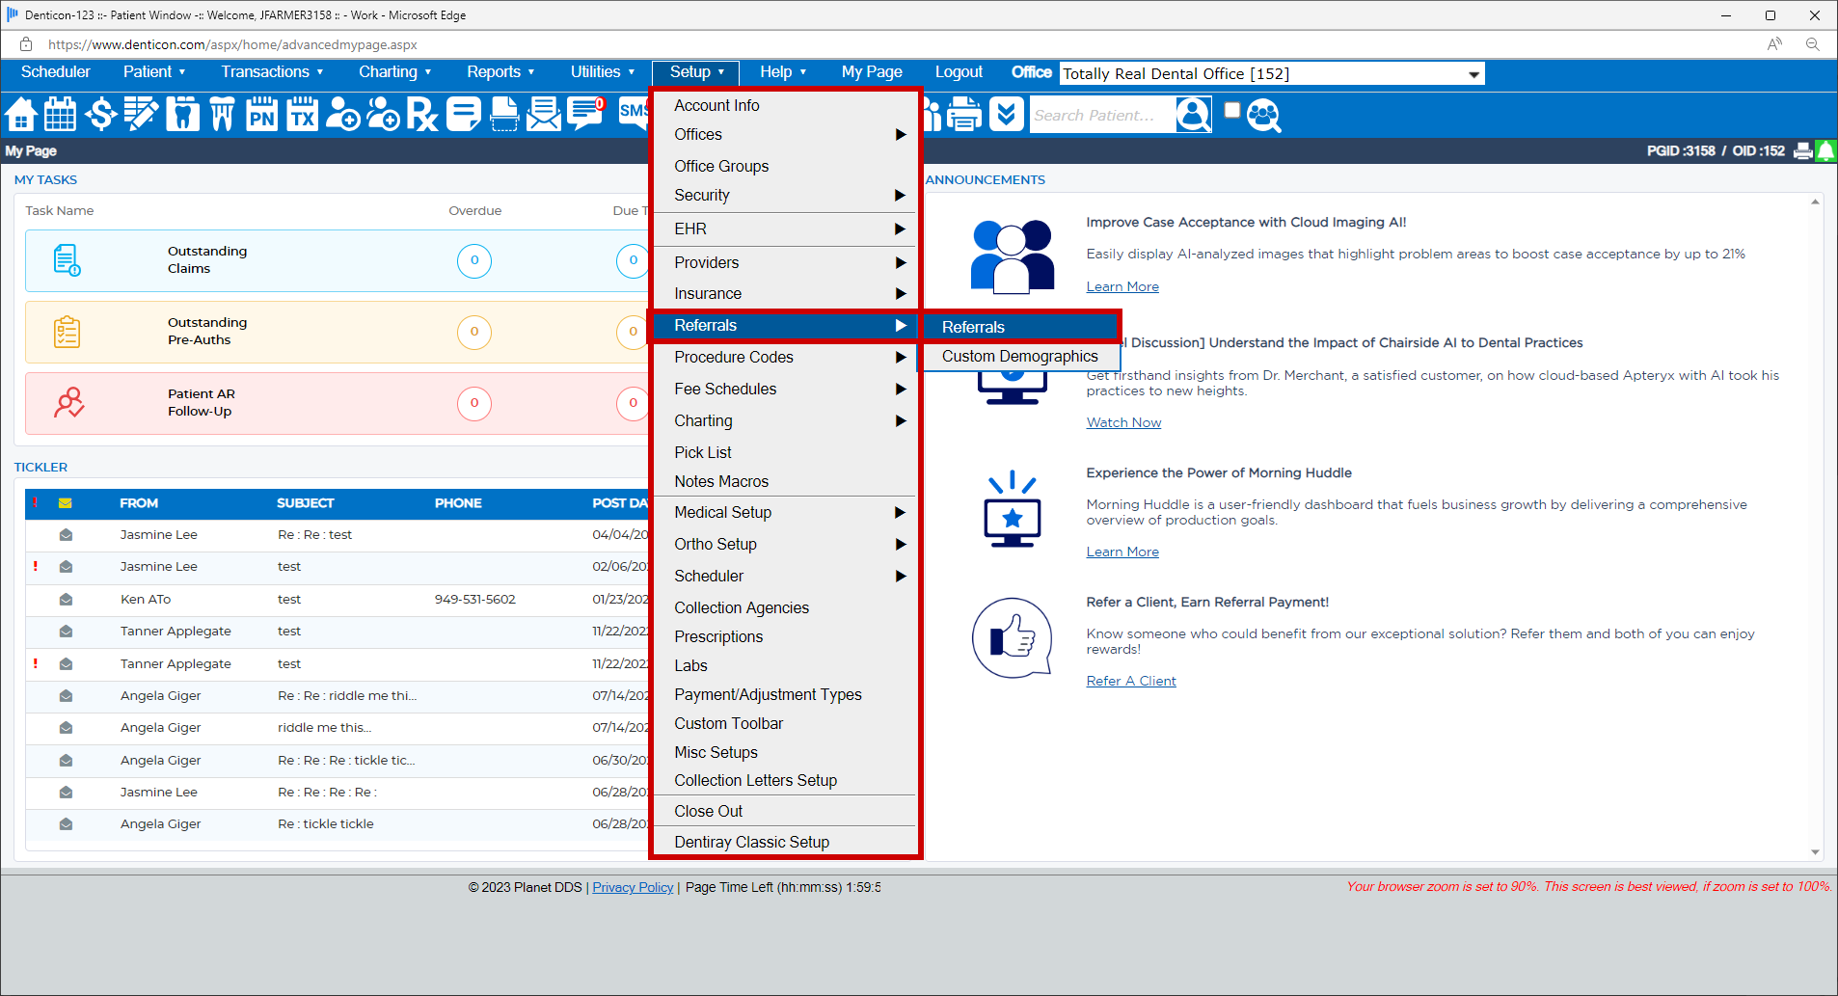Click the dollar sign transactions icon

(100, 115)
